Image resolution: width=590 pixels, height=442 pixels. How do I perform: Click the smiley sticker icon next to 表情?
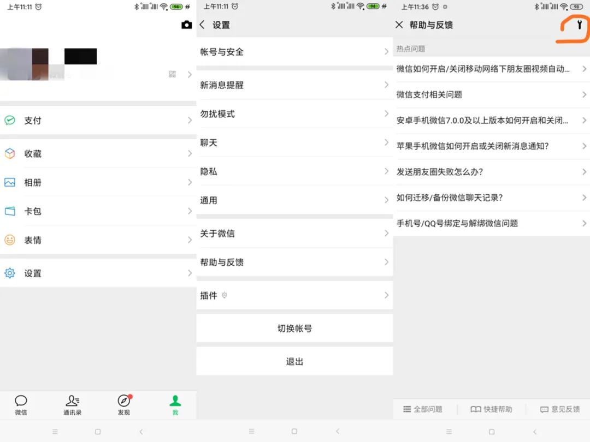10,240
